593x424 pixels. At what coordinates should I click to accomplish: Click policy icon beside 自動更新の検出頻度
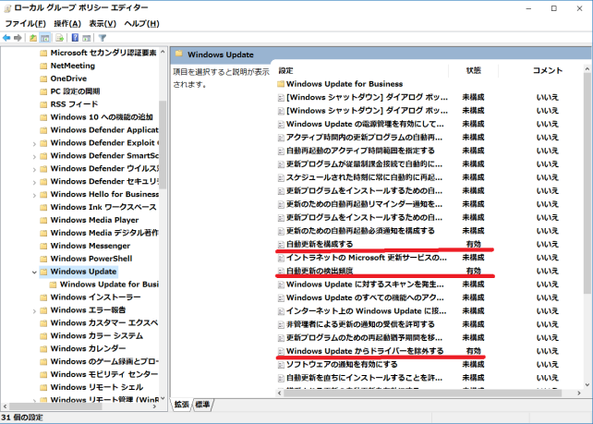pyautogui.click(x=281, y=272)
